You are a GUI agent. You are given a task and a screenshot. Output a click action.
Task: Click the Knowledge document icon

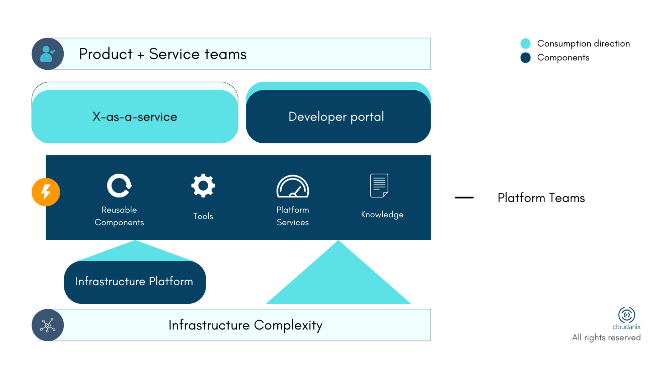(x=379, y=185)
